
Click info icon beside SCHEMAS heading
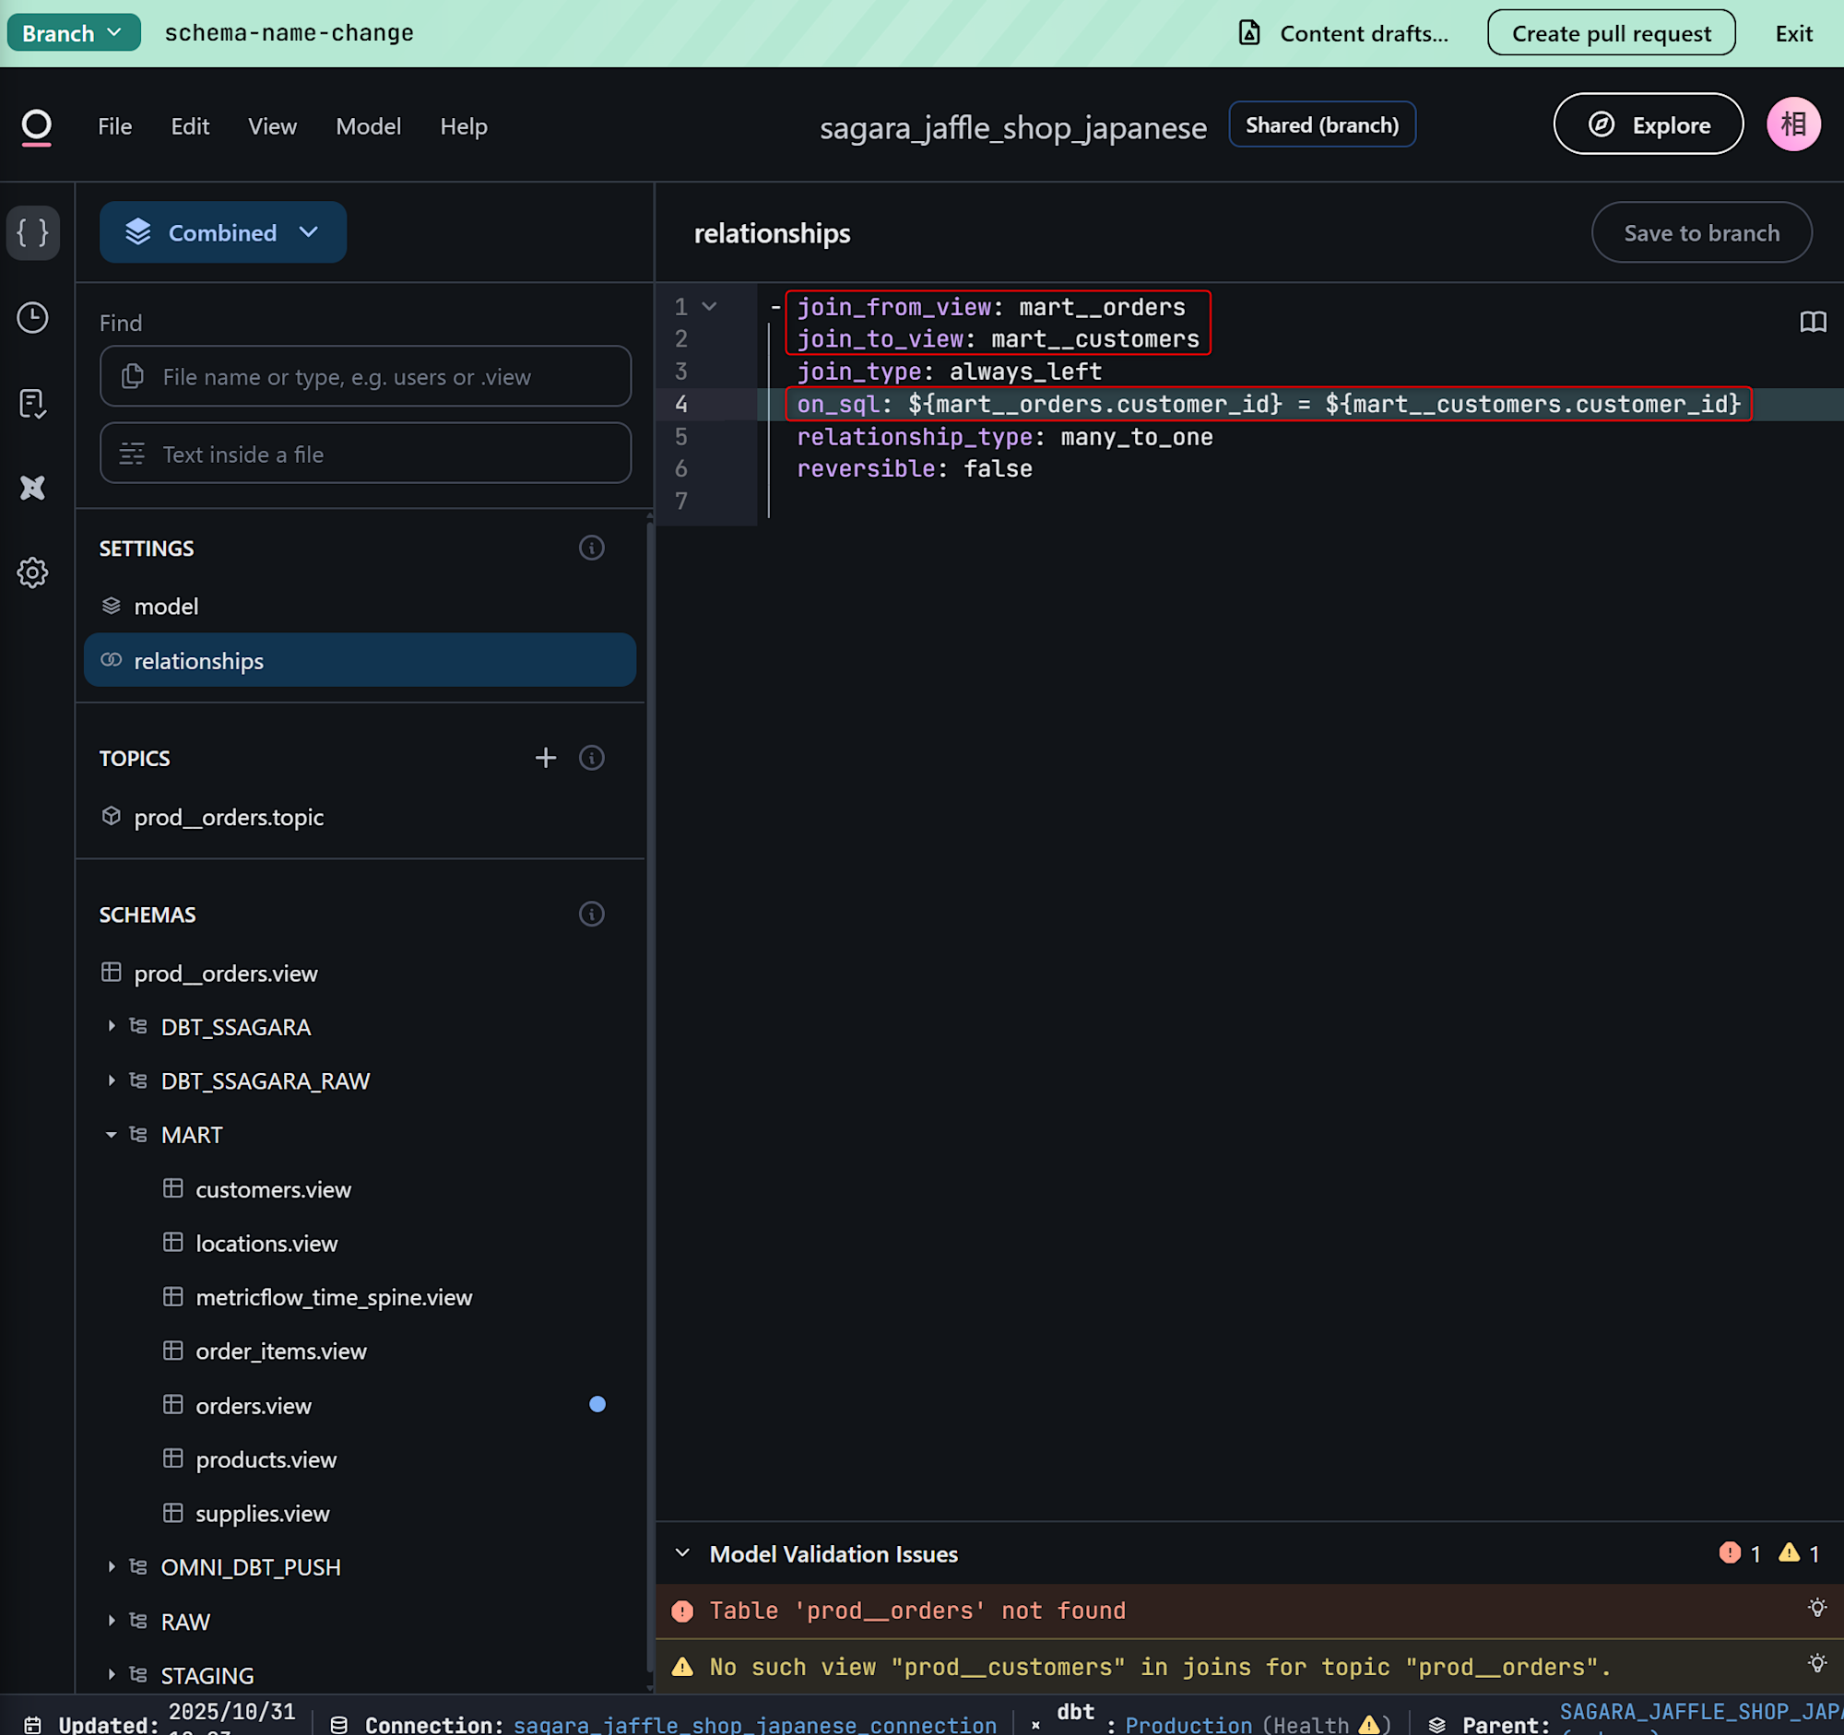point(592,915)
